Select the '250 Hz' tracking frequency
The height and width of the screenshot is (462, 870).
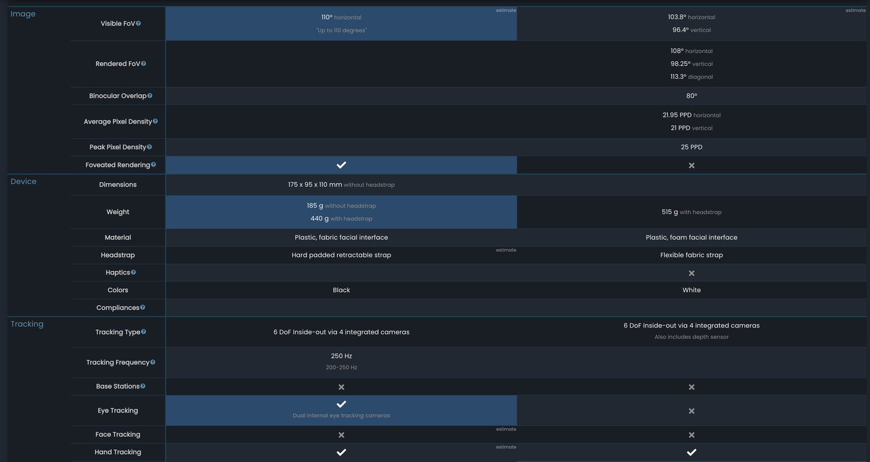341,356
